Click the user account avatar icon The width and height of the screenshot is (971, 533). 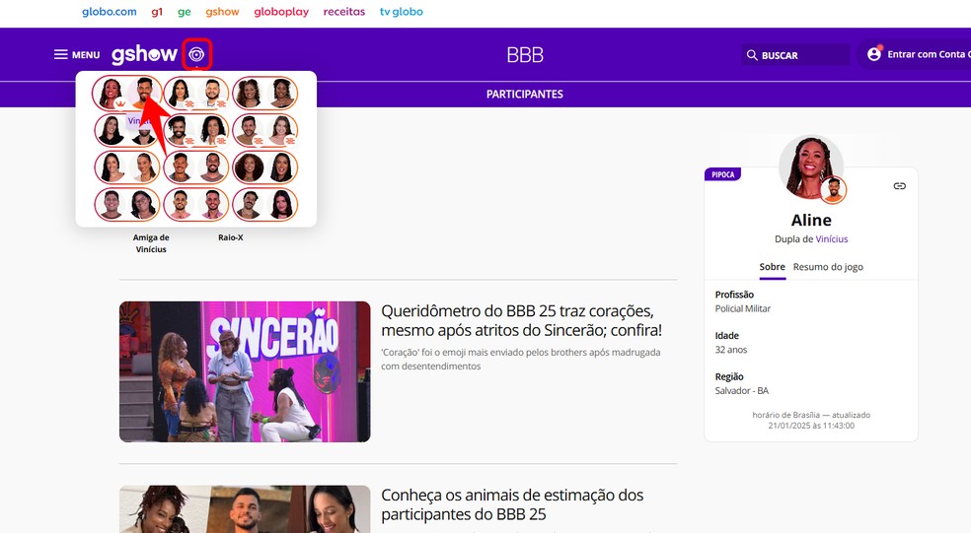873,54
